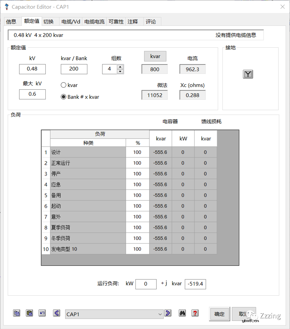Click the 取消 button

(244, 314)
